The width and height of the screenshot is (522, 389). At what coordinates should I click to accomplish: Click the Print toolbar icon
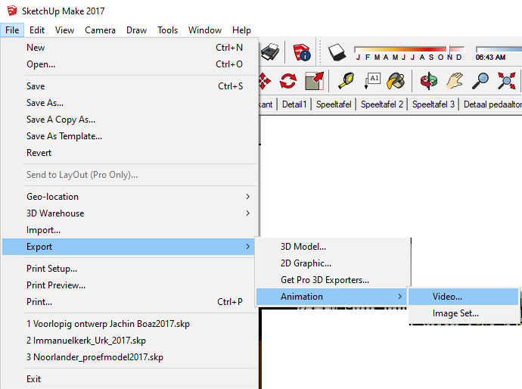point(270,52)
